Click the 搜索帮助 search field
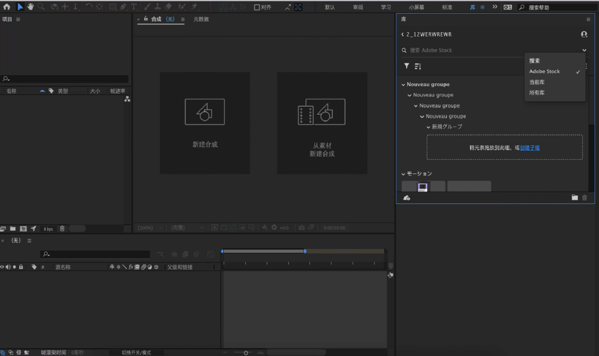Viewport: 599px width, 356px height. point(557,7)
